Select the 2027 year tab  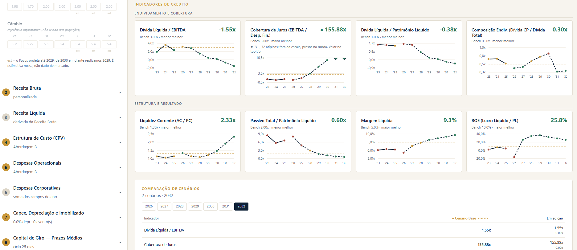[x=164, y=207]
